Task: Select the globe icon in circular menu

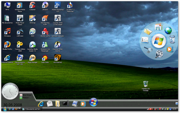Action: coord(168,30)
